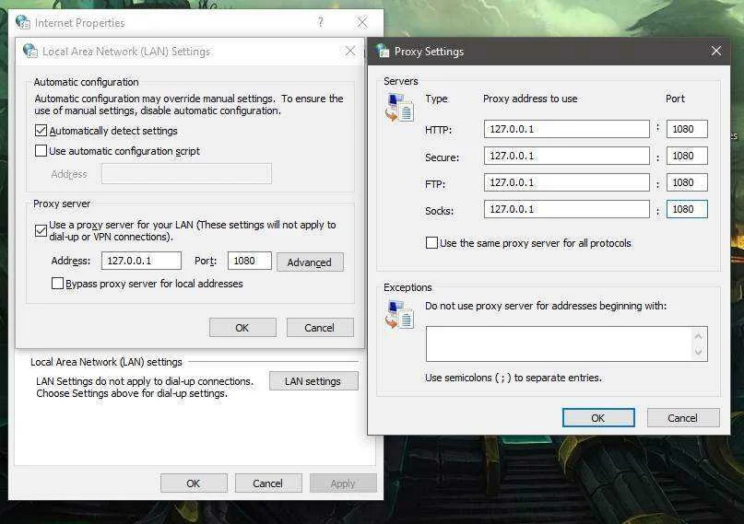Click 'Use semicolons ( ; ) to separate entries' text

(514, 378)
